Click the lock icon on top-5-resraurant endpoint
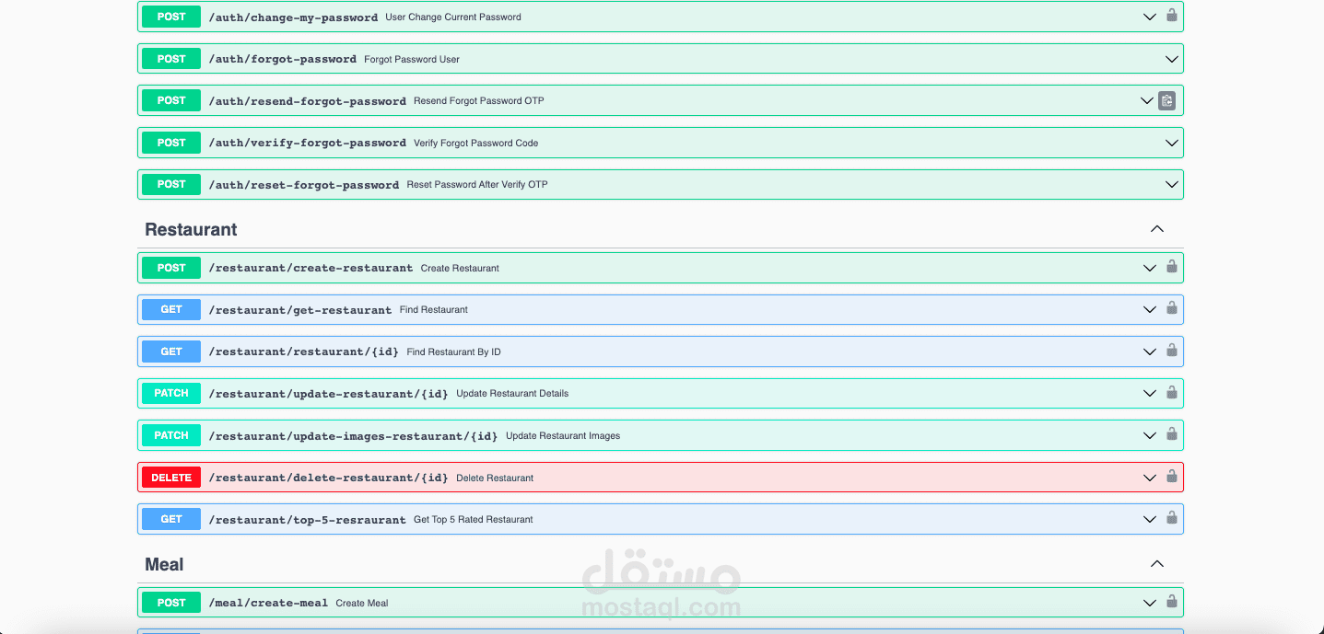The height and width of the screenshot is (634, 1324). (x=1171, y=518)
